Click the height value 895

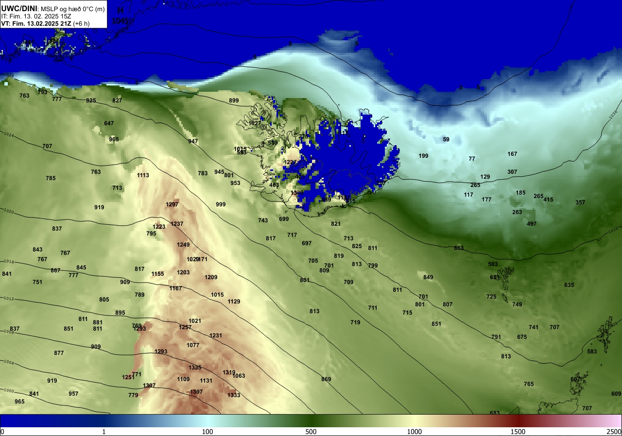tap(120, 313)
